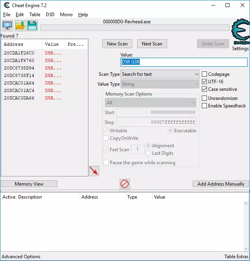Click the floppy disk save icon
The width and height of the screenshot is (250, 261).
(32, 26)
